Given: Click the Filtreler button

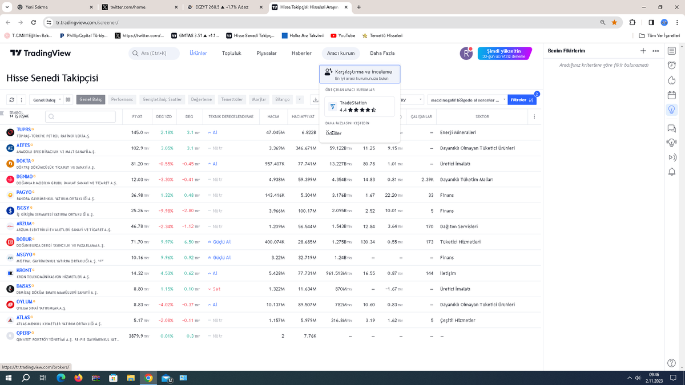Looking at the screenshot, I should [522, 100].
